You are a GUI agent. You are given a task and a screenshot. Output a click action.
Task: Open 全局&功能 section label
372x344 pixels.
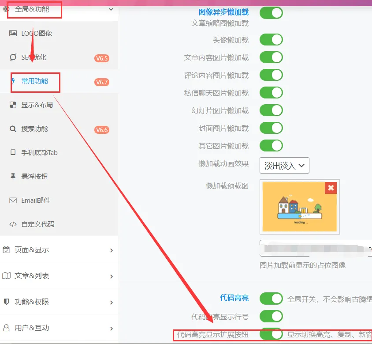tap(32, 9)
